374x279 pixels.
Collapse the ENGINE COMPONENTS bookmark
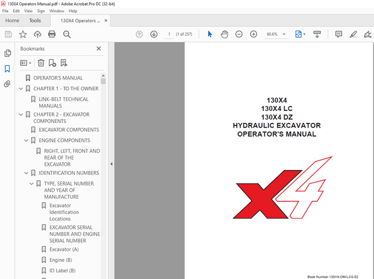point(26,140)
